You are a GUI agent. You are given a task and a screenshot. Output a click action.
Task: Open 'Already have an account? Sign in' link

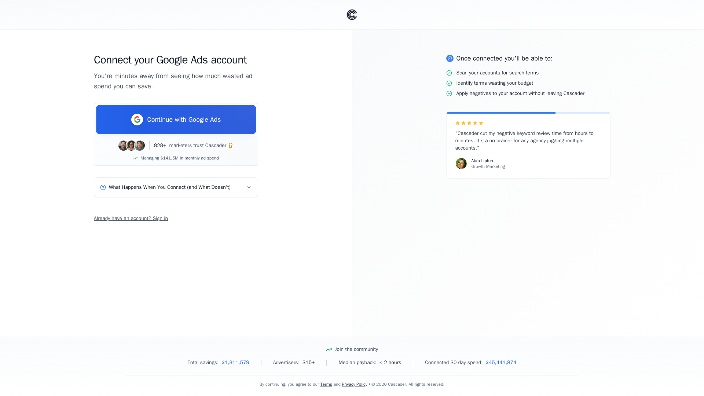pyautogui.click(x=131, y=219)
